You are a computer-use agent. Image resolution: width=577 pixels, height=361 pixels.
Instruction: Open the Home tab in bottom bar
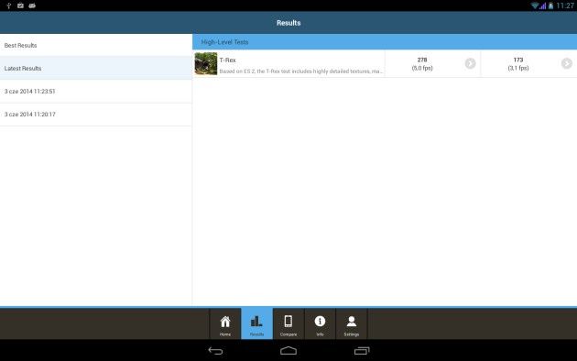[225, 323]
